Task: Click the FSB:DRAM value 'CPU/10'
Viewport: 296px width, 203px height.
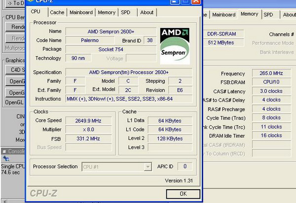Action: coord(271,82)
